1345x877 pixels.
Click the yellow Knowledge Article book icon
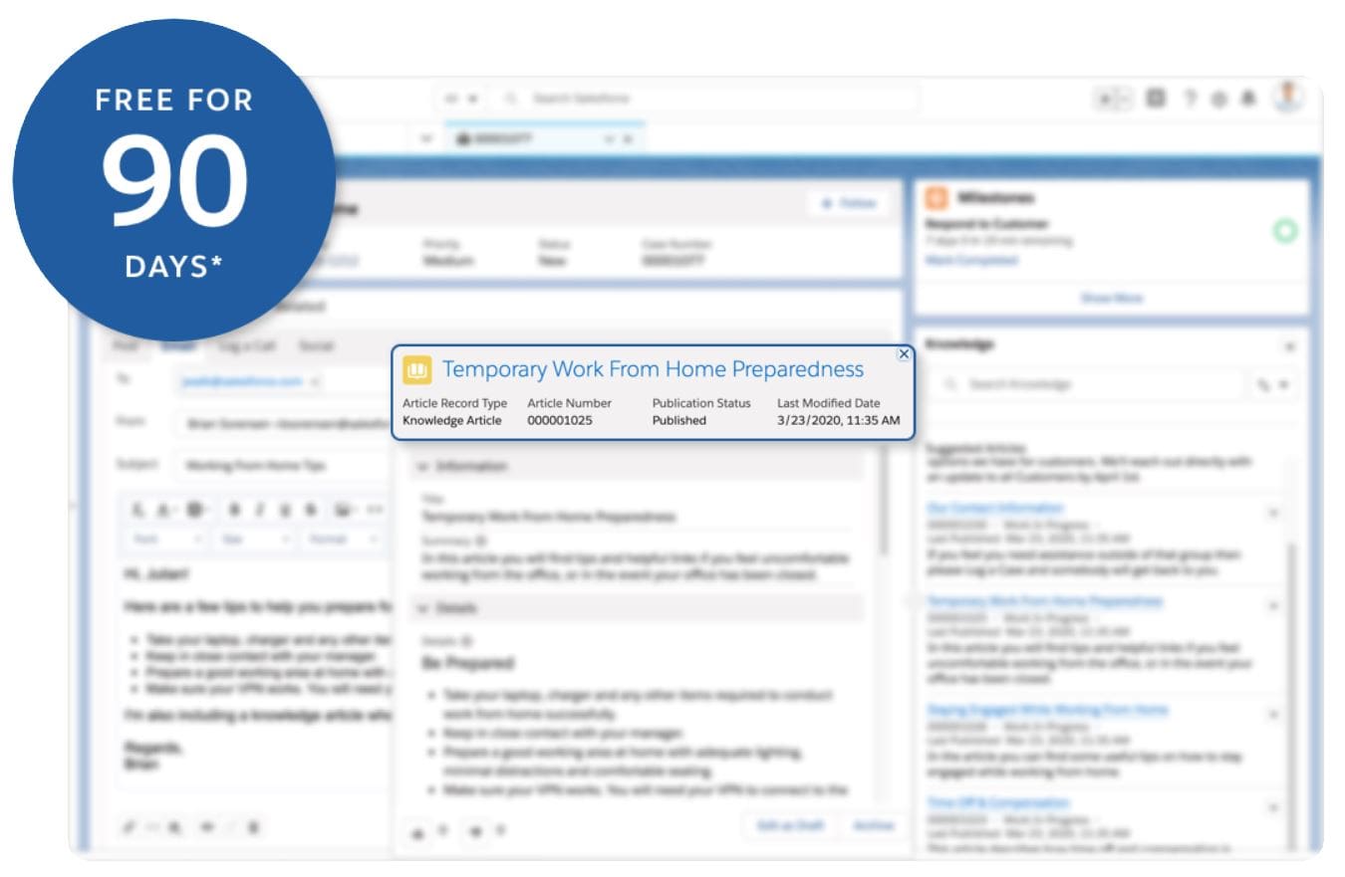(416, 370)
